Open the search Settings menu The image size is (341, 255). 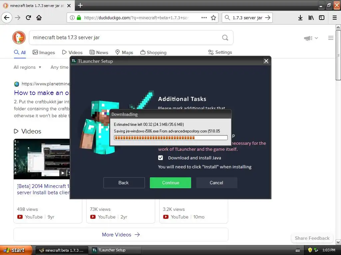click(220, 52)
